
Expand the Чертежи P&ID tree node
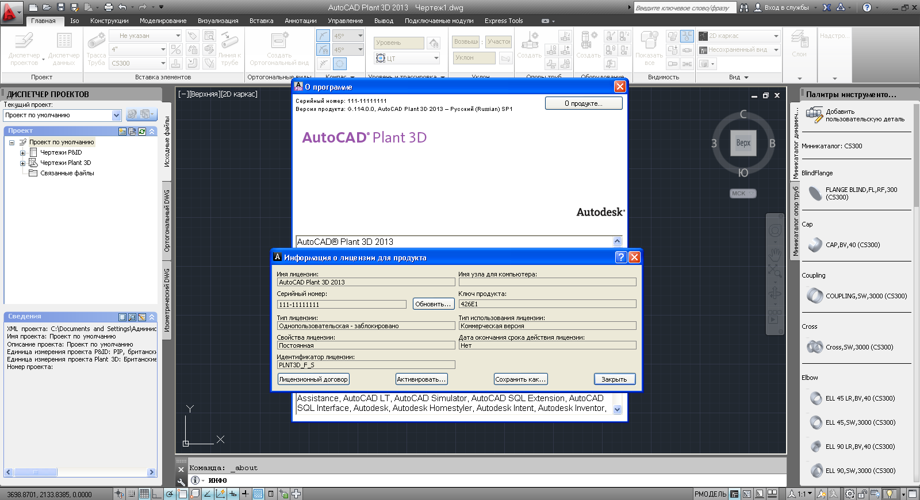(22, 153)
